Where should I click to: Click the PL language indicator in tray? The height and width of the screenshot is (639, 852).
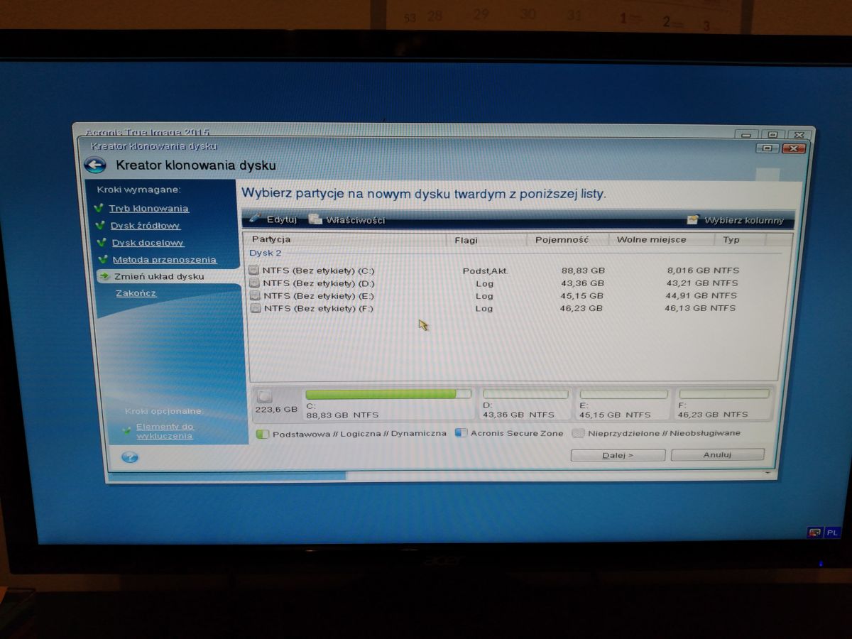832,532
